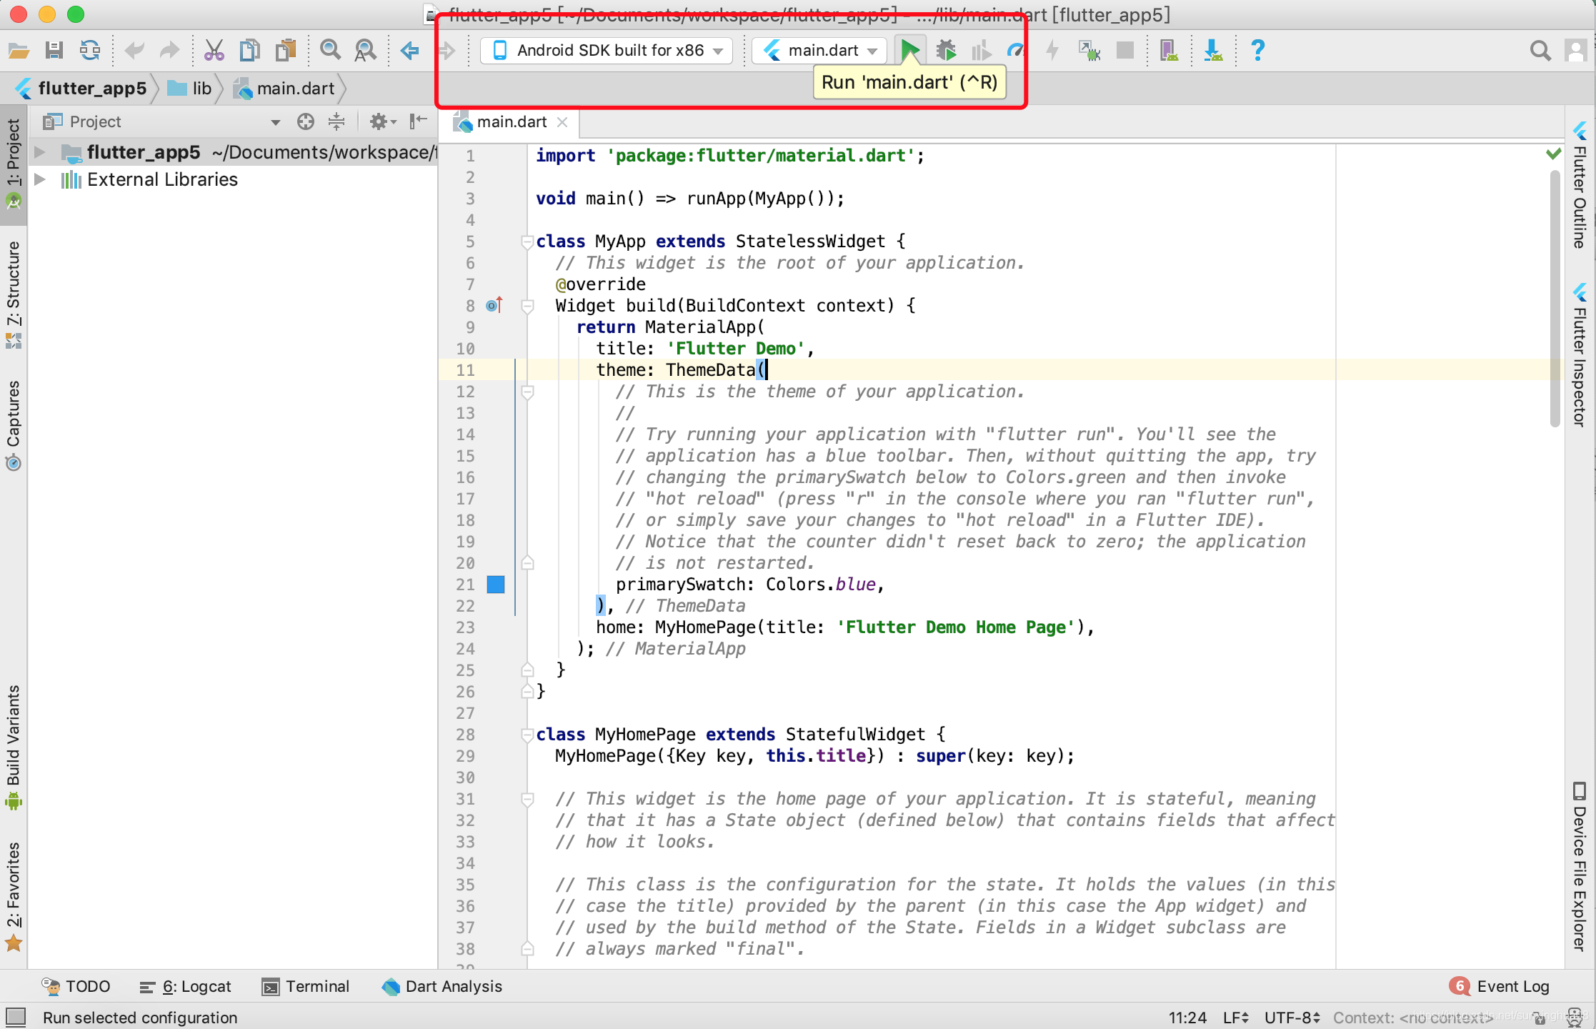This screenshot has width=1596, height=1029.
Task: Close the main.dart editor tab
Action: (x=562, y=122)
